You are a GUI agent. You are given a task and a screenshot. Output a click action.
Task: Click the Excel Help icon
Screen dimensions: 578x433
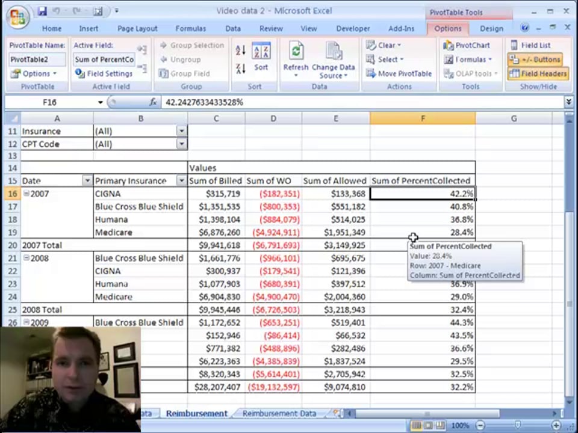click(x=524, y=28)
